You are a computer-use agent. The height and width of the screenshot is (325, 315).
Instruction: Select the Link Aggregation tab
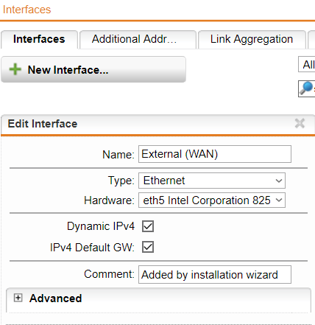click(252, 39)
